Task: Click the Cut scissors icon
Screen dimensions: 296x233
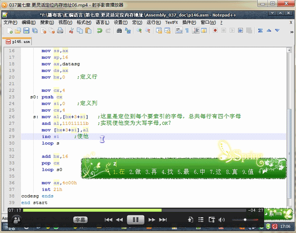Action: 71,31
